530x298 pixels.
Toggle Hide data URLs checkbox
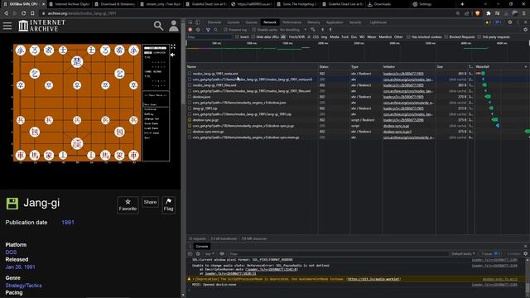point(253,36)
